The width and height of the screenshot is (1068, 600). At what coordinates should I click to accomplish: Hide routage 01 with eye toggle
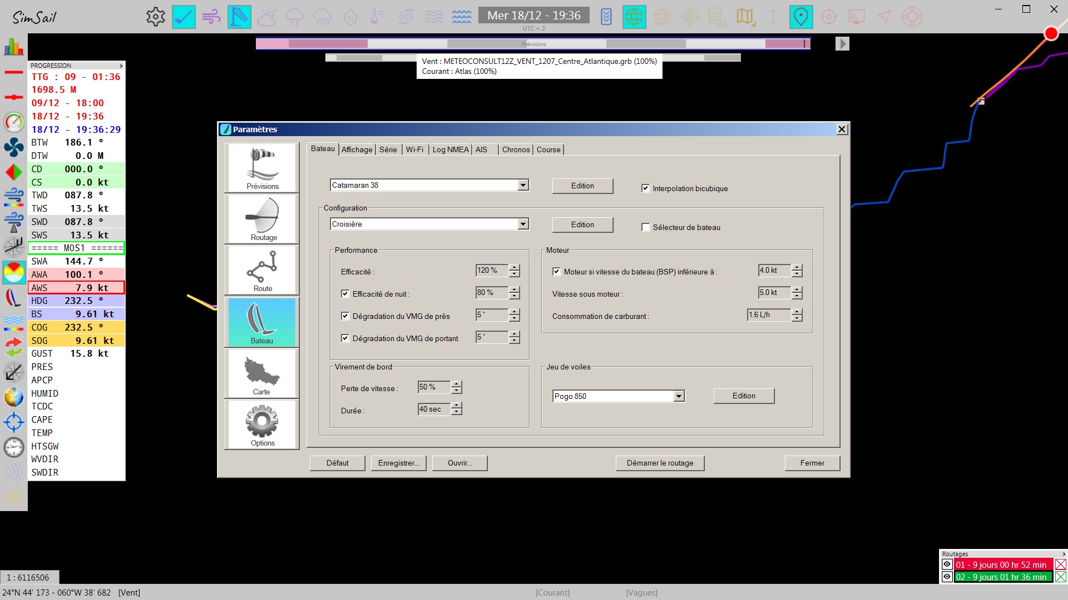coord(947,564)
